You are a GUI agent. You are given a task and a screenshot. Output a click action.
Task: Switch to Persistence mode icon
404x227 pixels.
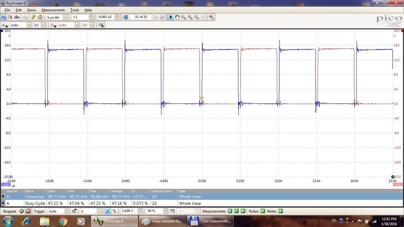[10, 17]
